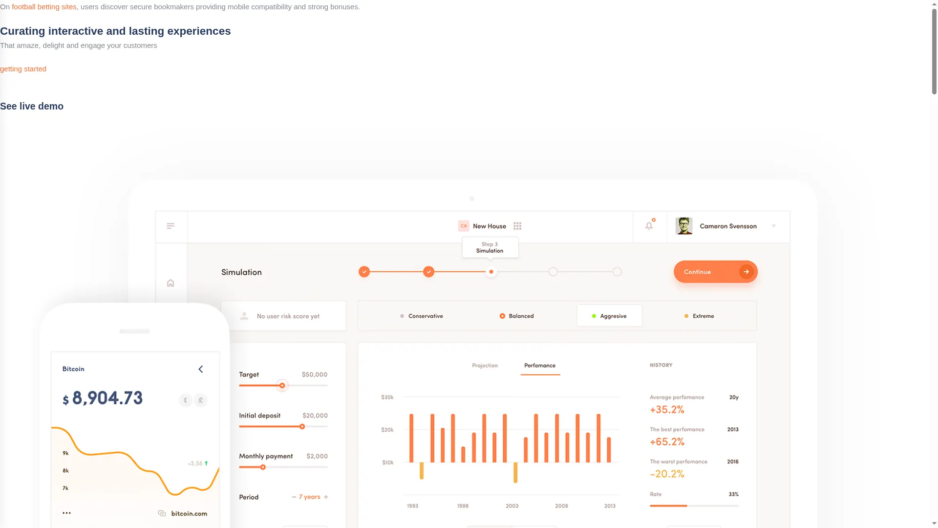
Task: Switch to the Projection tab
Action: (x=485, y=366)
